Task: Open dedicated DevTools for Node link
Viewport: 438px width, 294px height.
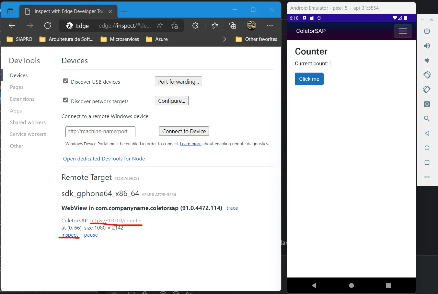Action: (104, 159)
